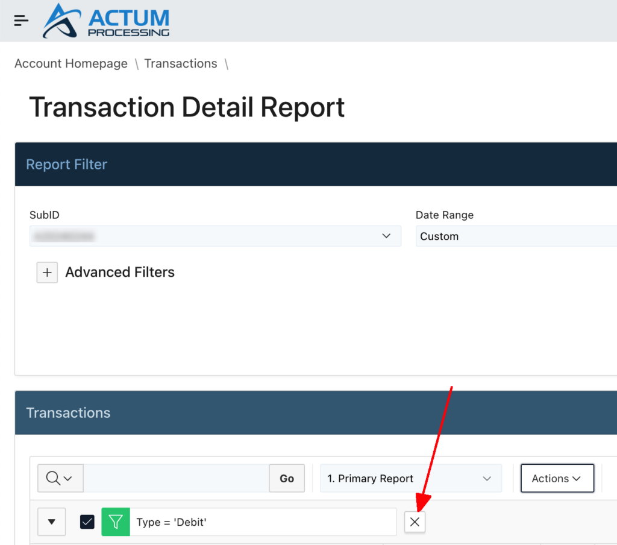Screen dimensions: 617x545
Task: Expand Advanced Filters
Action: click(120, 272)
